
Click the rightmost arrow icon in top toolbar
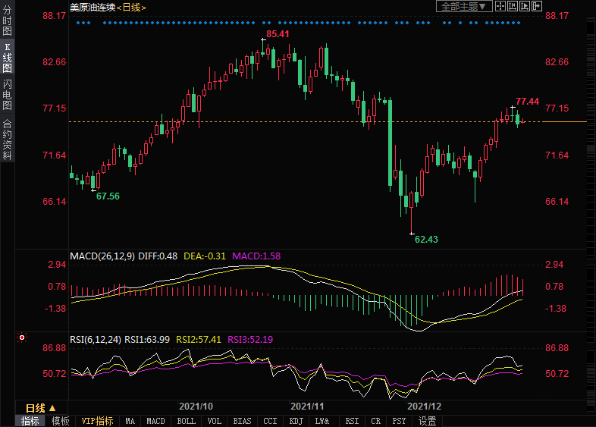(537, 6)
